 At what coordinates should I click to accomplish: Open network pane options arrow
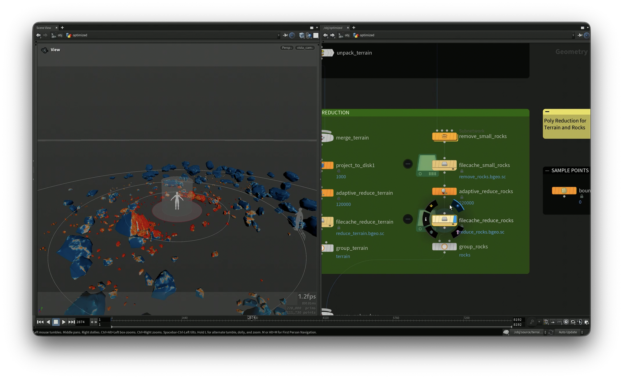tap(588, 28)
